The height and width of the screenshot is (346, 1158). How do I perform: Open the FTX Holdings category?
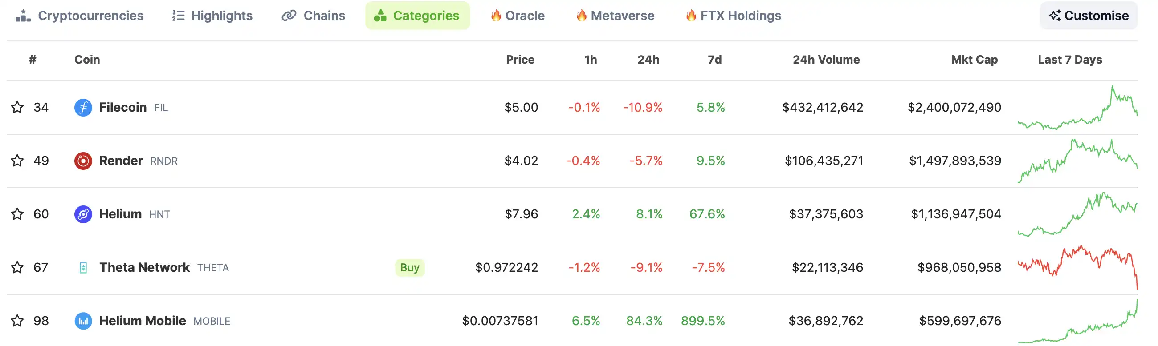(x=734, y=16)
